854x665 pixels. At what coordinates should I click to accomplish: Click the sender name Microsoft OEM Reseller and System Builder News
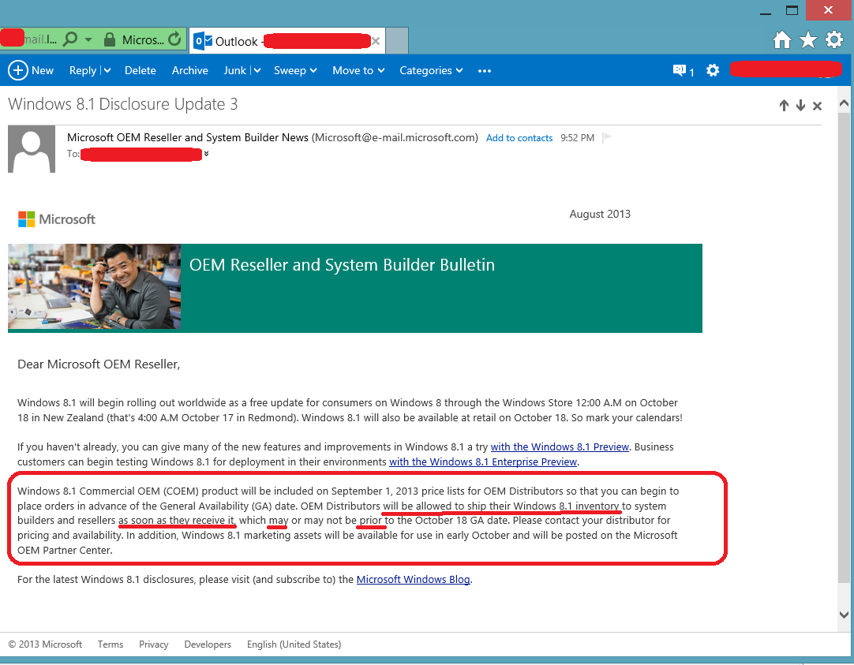(x=188, y=138)
